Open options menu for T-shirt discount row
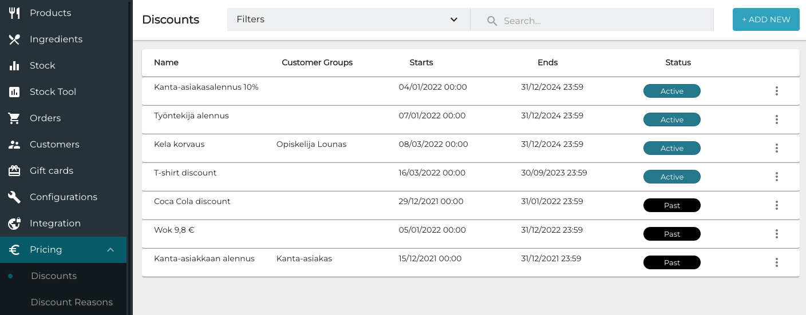This screenshot has height=315, width=806. point(776,177)
